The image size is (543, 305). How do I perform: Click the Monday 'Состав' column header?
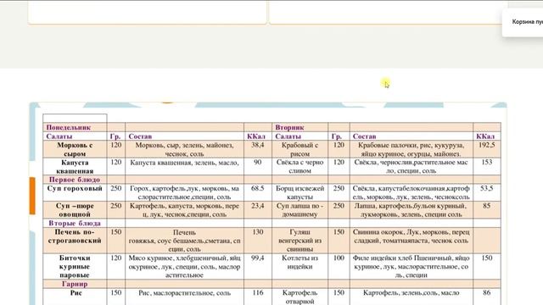[x=140, y=136]
